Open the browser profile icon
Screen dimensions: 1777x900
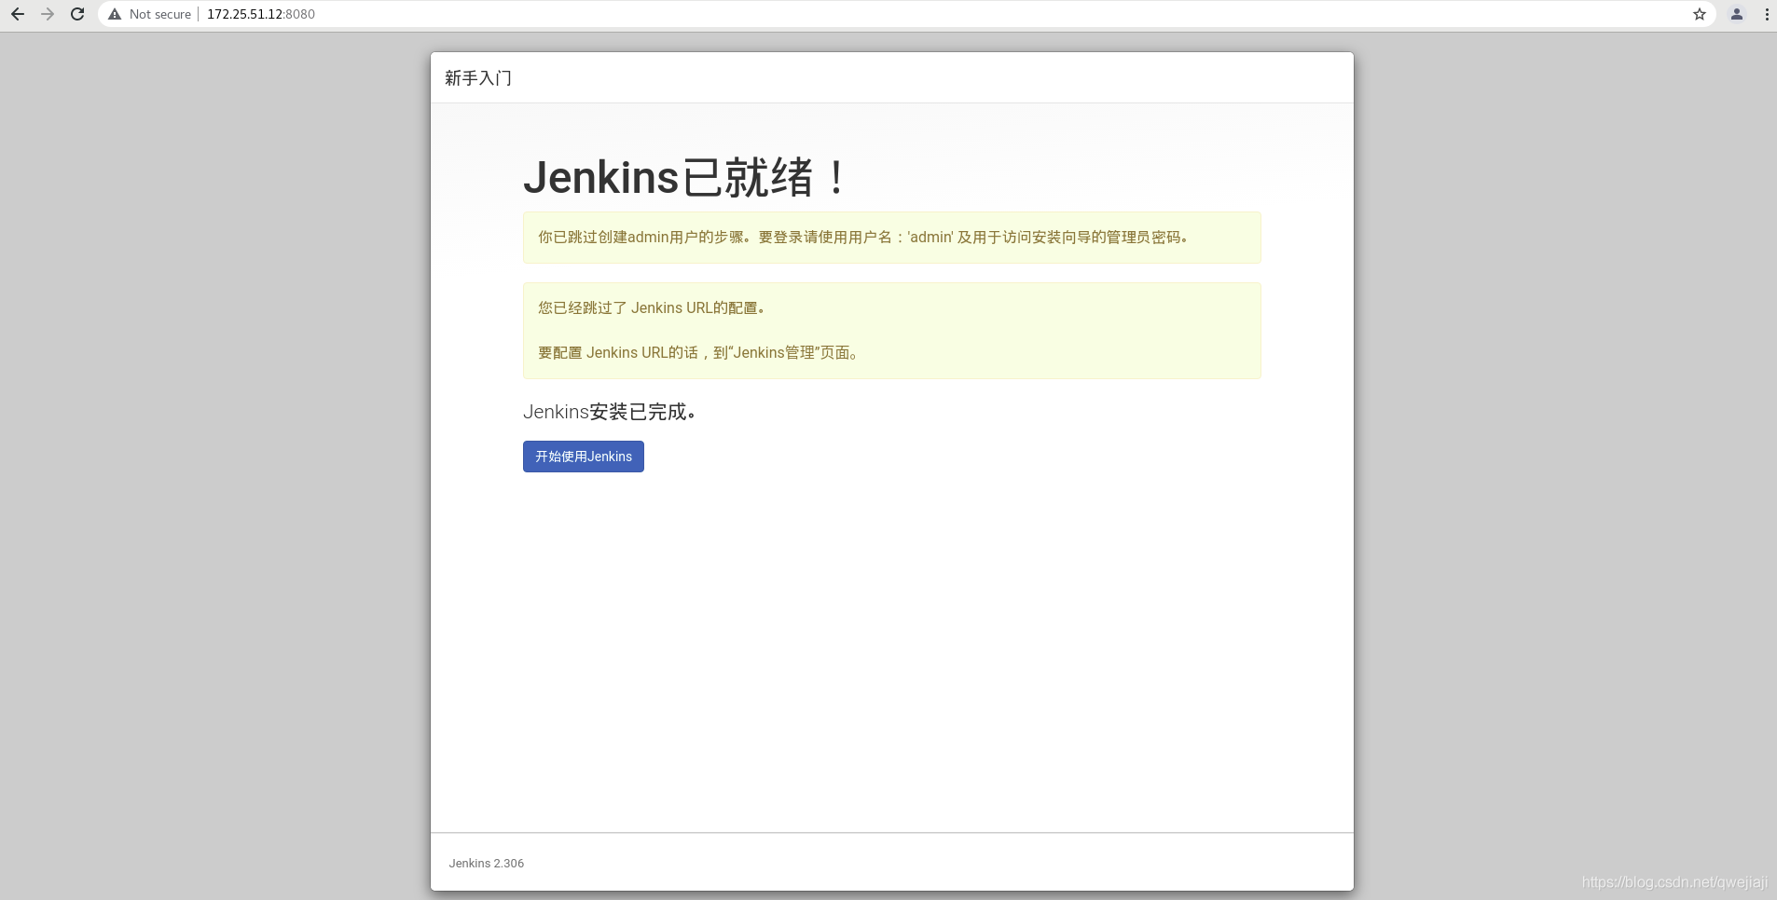pos(1737,14)
